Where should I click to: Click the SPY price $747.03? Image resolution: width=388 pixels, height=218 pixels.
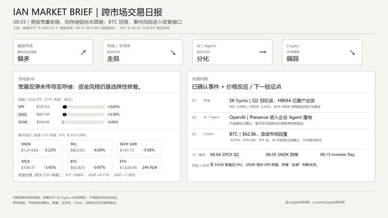point(43,107)
